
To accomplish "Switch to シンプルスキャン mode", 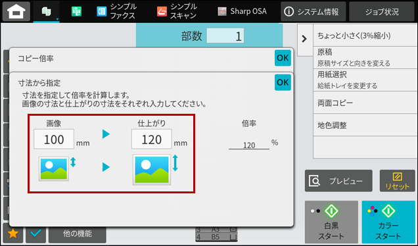I will (177, 11).
